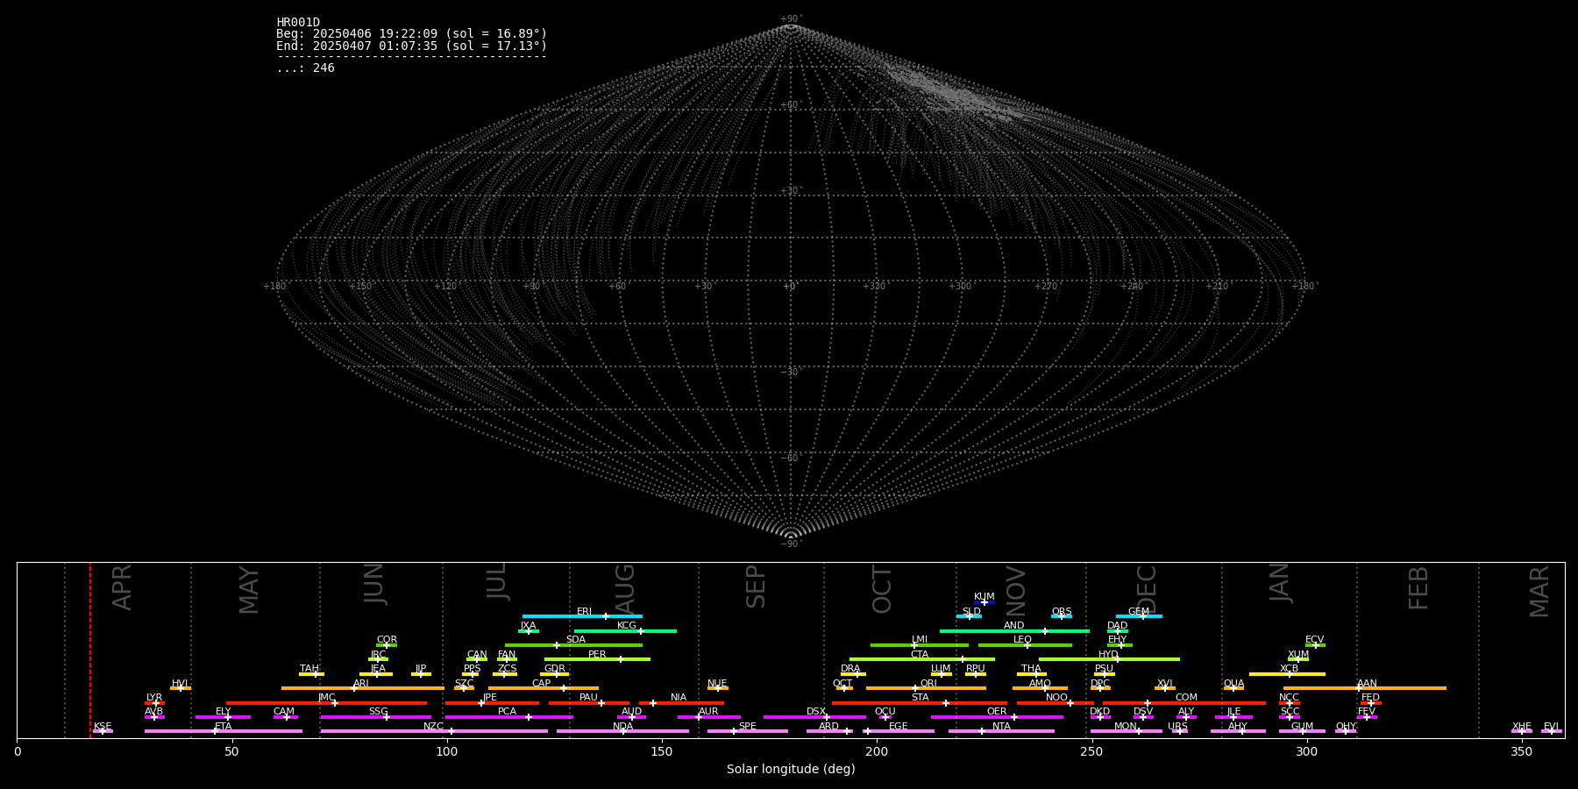Screen dimensions: 1578x789
Task: Click the AUG month label
Action: (x=625, y=589)
